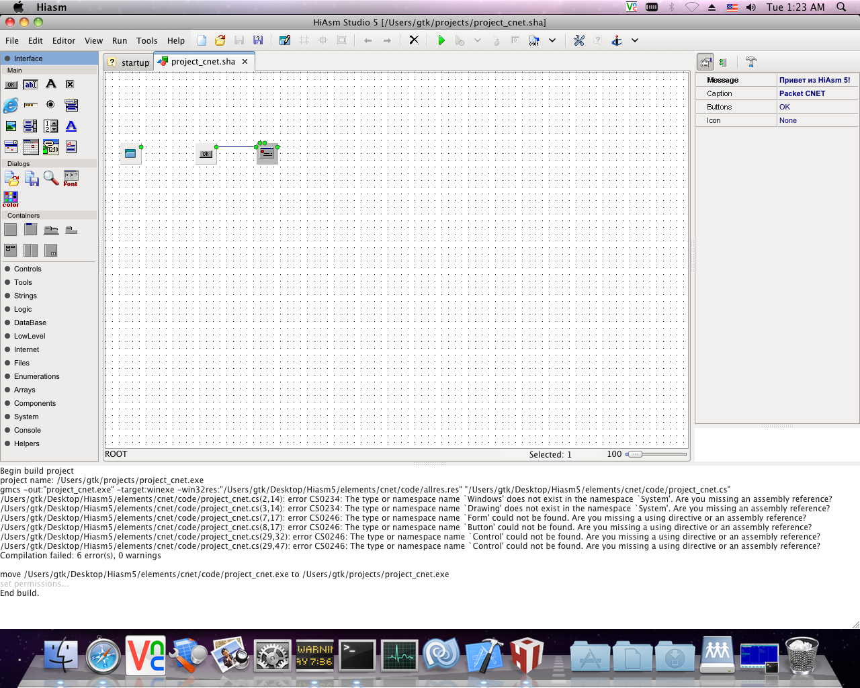The width and height of the screenshot is (860, 688).
Task: Pick the Font dialog element
Action: (71, 178)
